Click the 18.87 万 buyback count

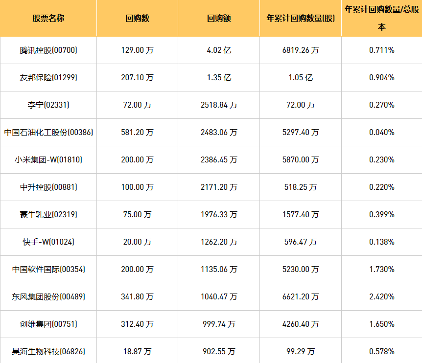point(137,352)
